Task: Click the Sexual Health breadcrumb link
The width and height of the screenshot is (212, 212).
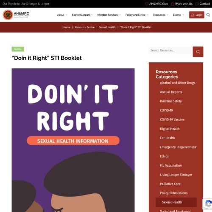Action: (107, 27)
